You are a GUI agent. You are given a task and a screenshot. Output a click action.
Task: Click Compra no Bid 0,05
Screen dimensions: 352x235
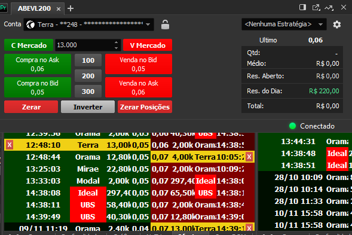coord(38,87)
